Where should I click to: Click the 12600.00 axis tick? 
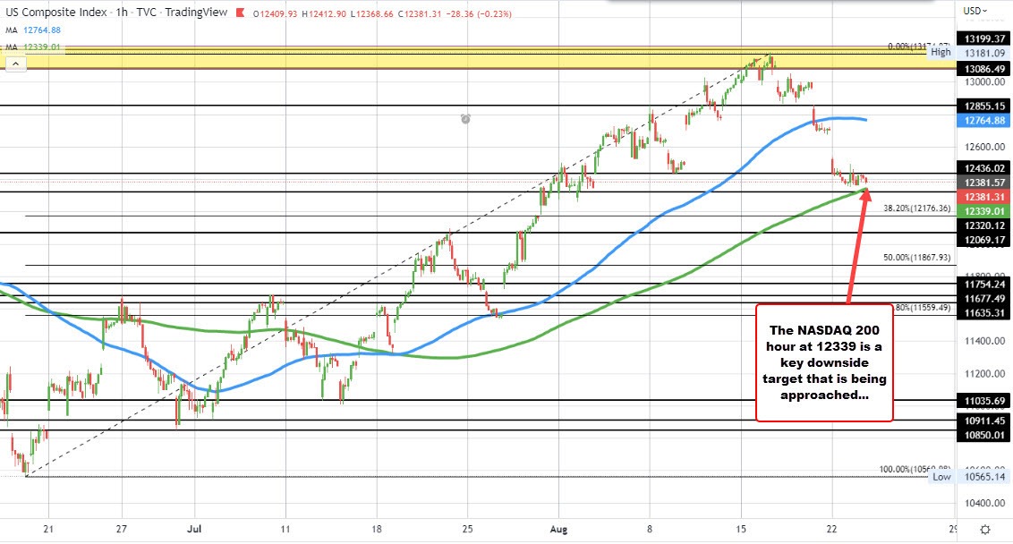(984, 147)
